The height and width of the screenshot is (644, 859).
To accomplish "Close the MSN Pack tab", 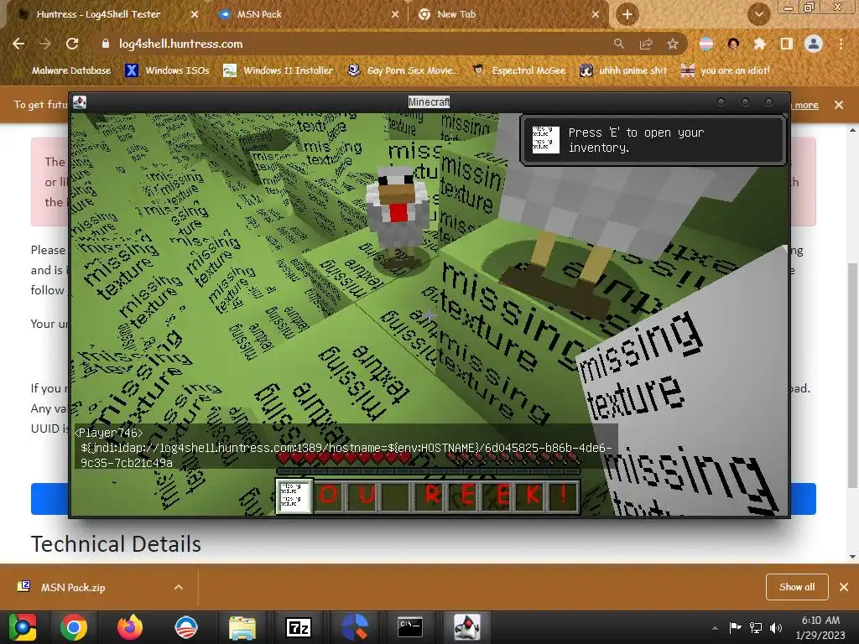I will click(395, 15).
